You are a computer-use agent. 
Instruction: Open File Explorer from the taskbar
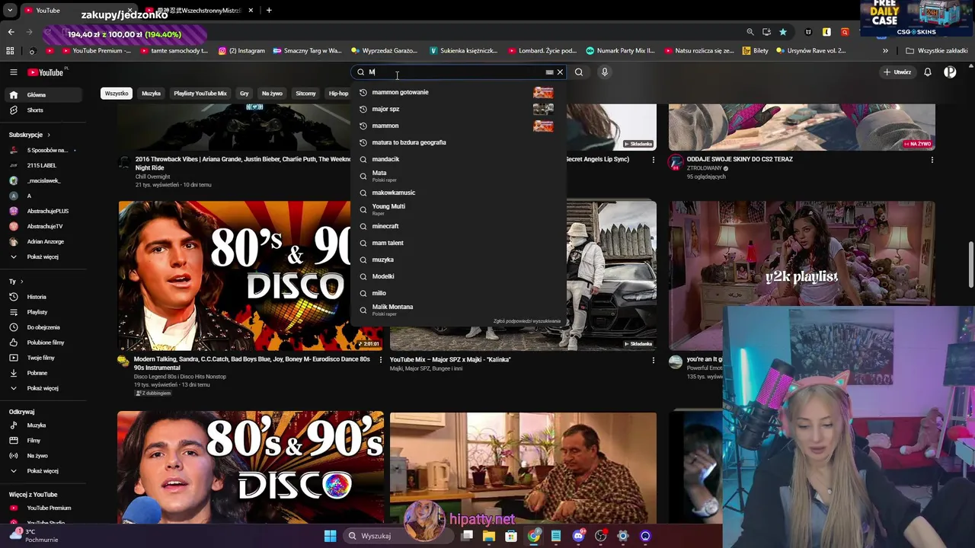click(489, 536)
